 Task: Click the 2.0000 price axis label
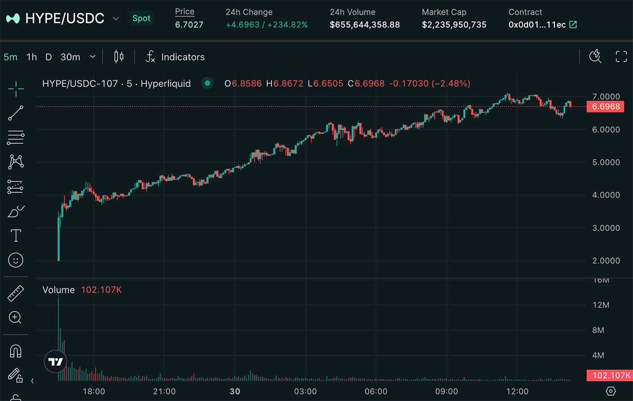coord(606,260)
